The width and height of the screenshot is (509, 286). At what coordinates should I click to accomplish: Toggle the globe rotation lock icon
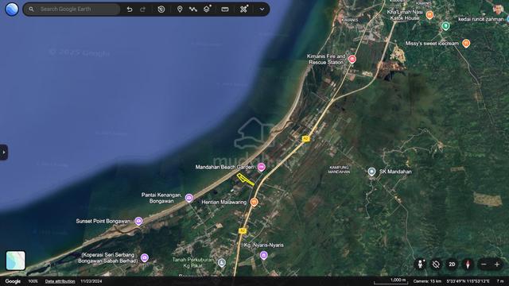click(436, 265)
